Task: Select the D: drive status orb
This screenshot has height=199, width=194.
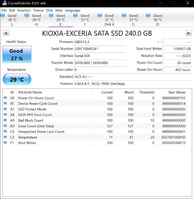Action: click(x=148, y=16)
